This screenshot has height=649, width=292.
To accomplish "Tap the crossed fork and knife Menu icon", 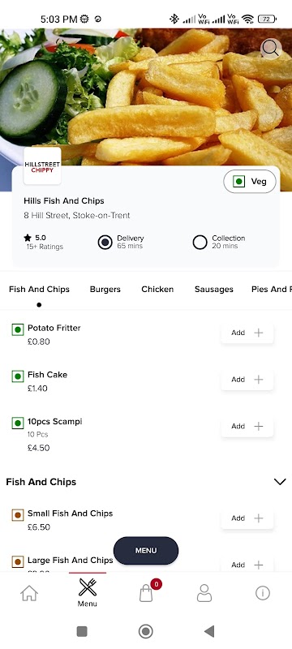I will tap(88, 587).
